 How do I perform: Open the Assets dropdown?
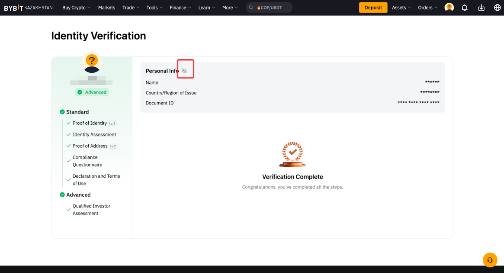point(401,7)
